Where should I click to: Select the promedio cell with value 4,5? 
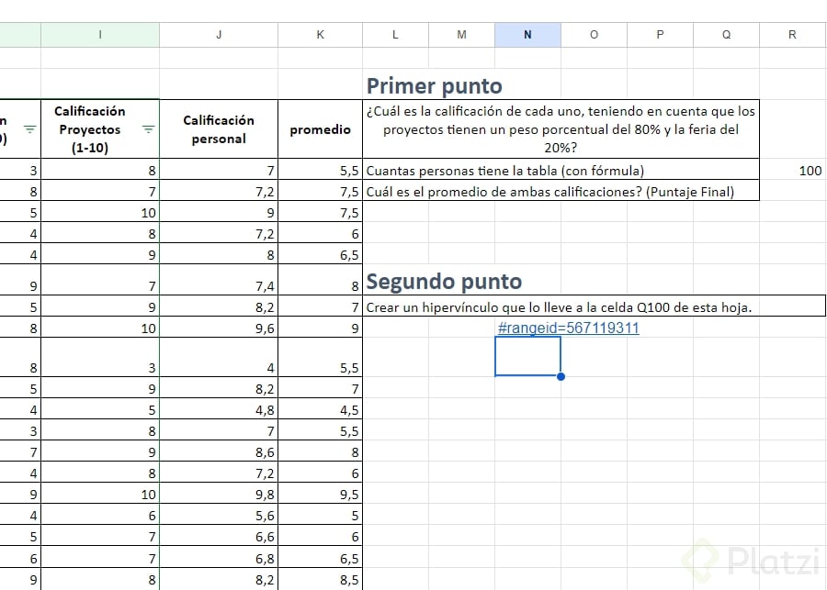tap(320, 409)
